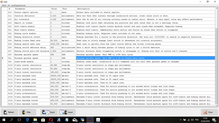
Task: Select the Homing switch debounce delay value 250
Action: [x=56, y=48]
